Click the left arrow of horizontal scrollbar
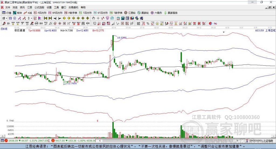The height and width of the screenshot is (149, 276). (x=100, y=141)
